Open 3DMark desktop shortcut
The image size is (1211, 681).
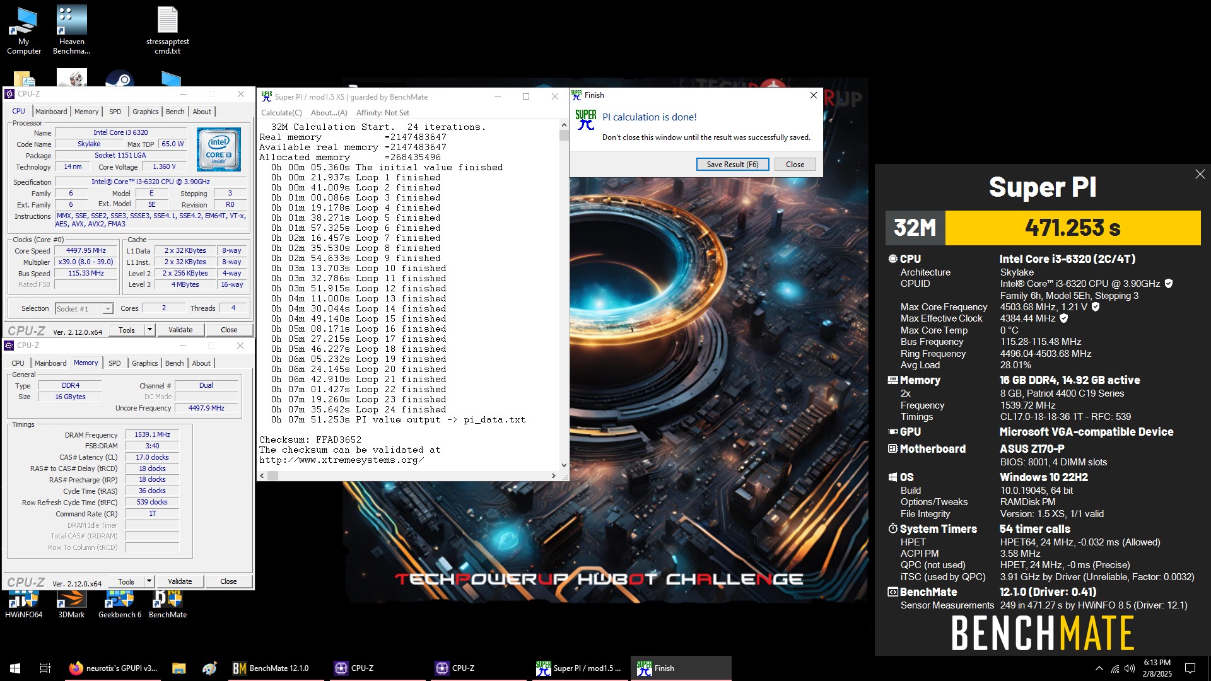click(x=71, y=604)
